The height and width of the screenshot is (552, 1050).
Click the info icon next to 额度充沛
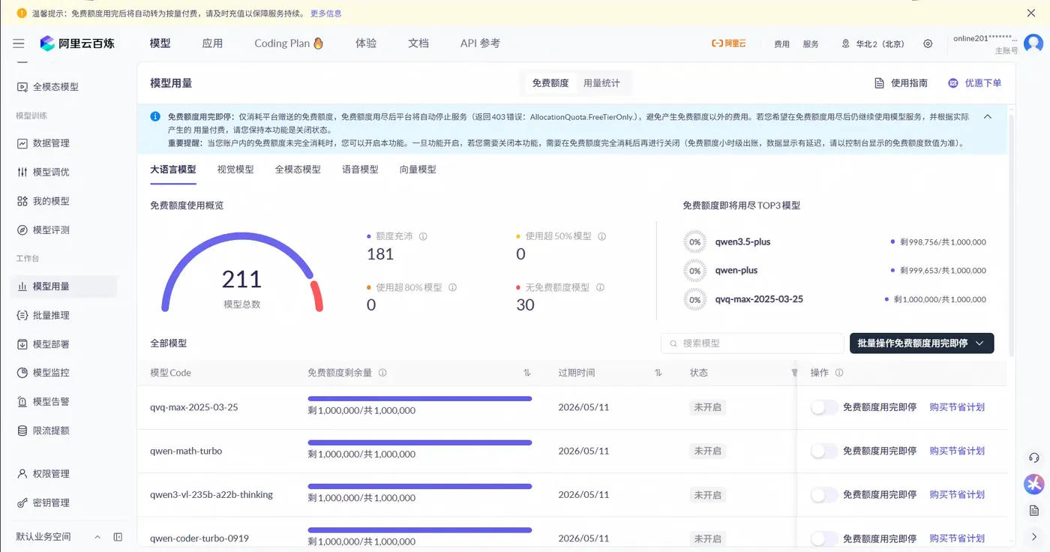[423, 236]
